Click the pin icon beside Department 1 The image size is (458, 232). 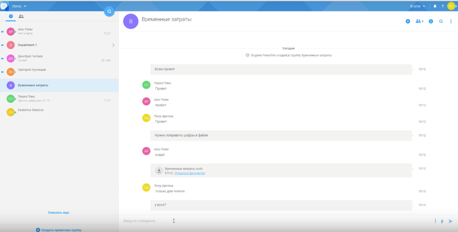[2, 45]
